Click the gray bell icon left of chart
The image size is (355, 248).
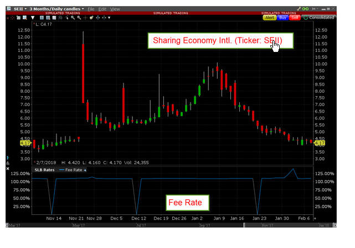[8, 163]
